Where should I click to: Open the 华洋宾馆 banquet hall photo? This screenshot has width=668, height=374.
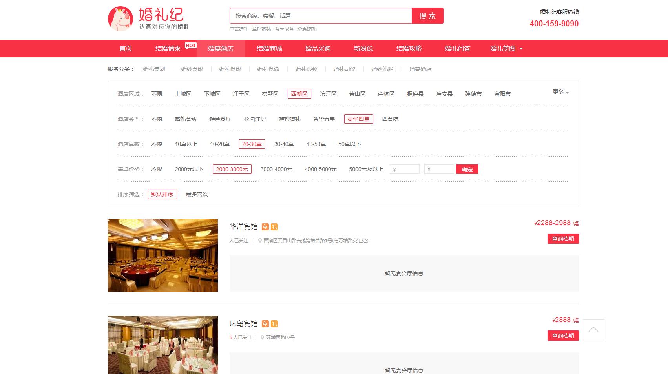pos(163,255)
